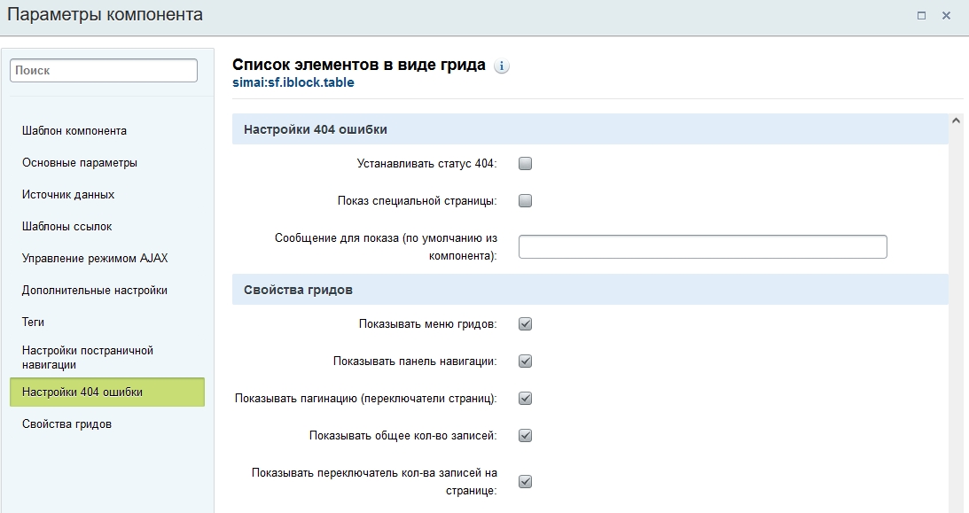This screenshot has height=513, width=969.
Task: Disable Показывать панель навигации checkbox
Action: (525, 361)
